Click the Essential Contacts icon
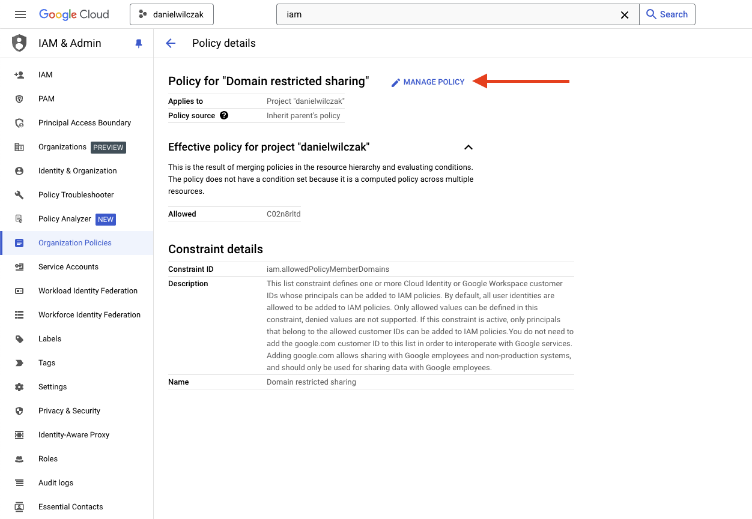Image resolution: width=752 pixels, height=519 pixels. pos(19,507)
